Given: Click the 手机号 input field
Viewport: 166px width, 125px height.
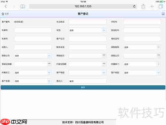Looking at the screenshot, I should click(142, 22).
